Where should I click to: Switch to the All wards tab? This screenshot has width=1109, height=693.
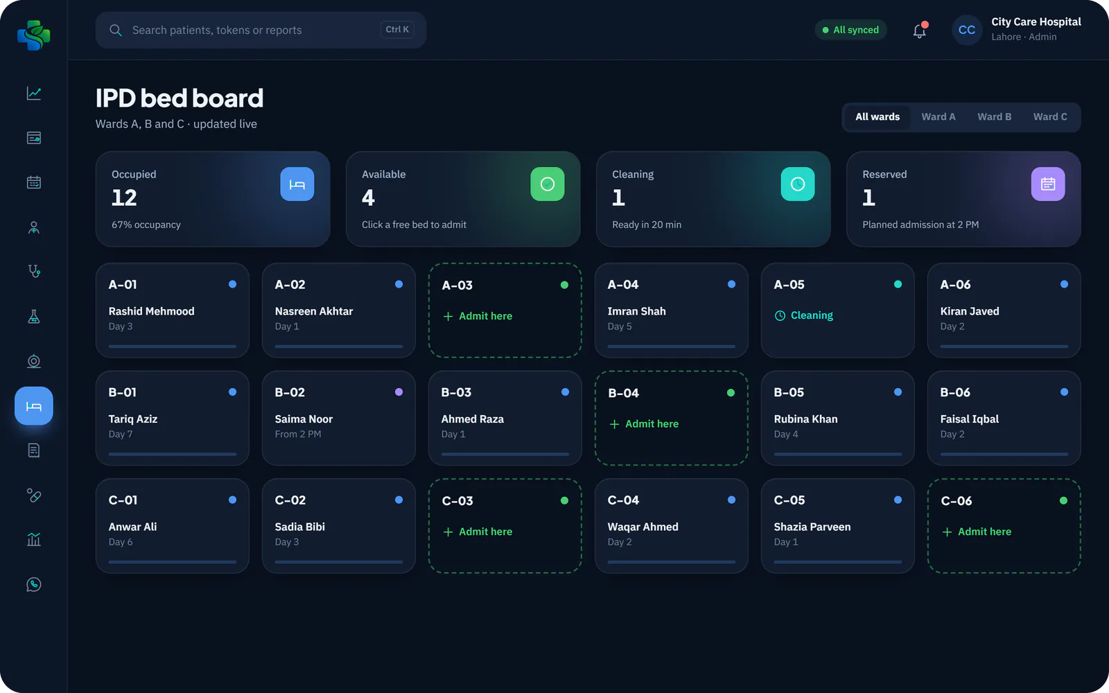coord(877,117)
